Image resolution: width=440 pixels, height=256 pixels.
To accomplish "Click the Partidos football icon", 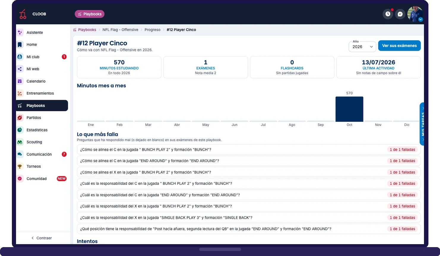I will point(20,118).
